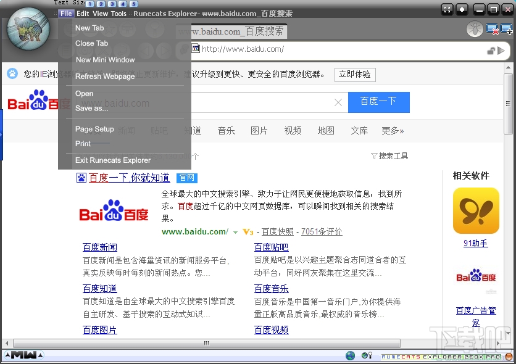Open the View menu

pos(101,14)
